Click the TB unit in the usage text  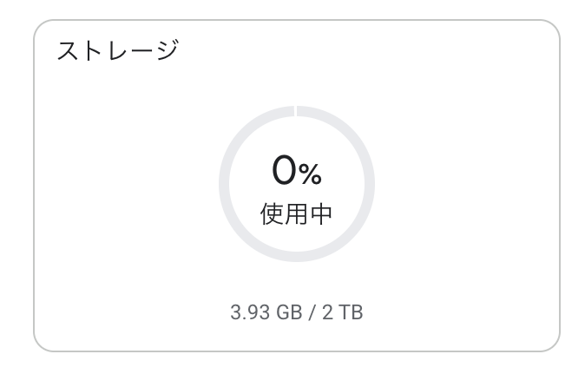(x=350, y=312)
